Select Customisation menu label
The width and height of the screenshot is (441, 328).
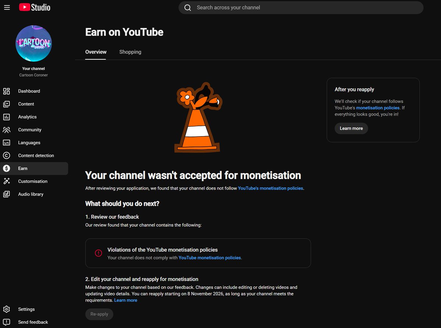(x=33, y=181)
